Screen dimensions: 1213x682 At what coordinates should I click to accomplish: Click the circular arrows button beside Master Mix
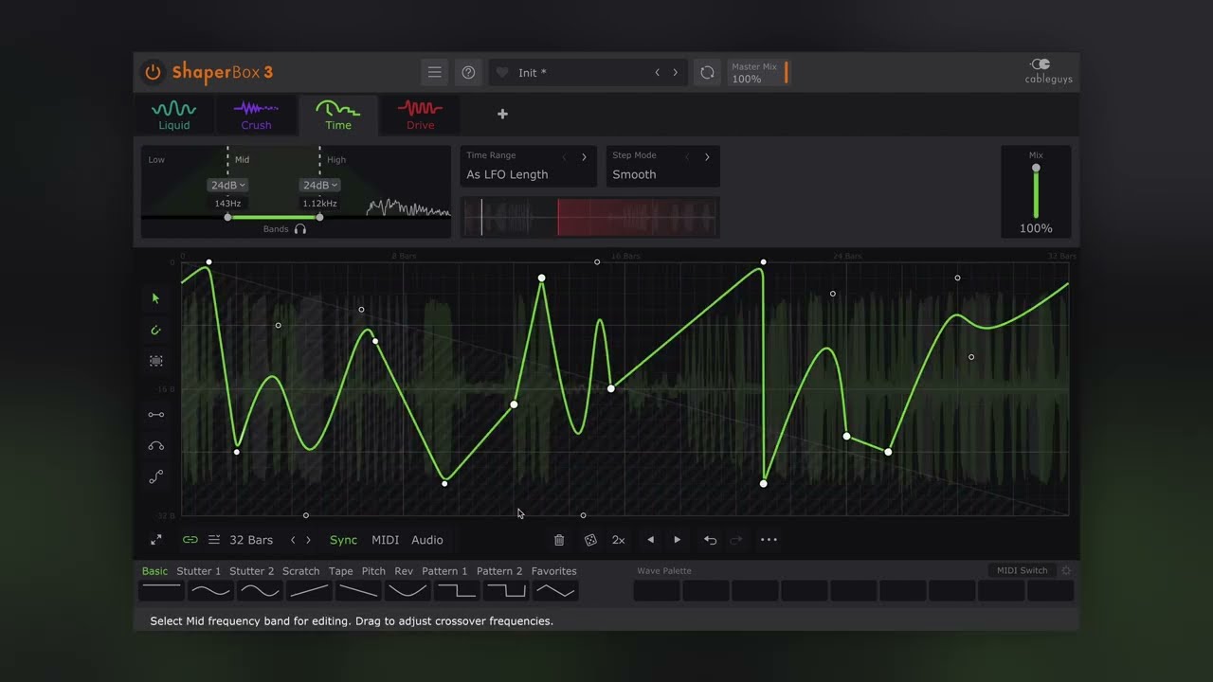coord(707,73)
